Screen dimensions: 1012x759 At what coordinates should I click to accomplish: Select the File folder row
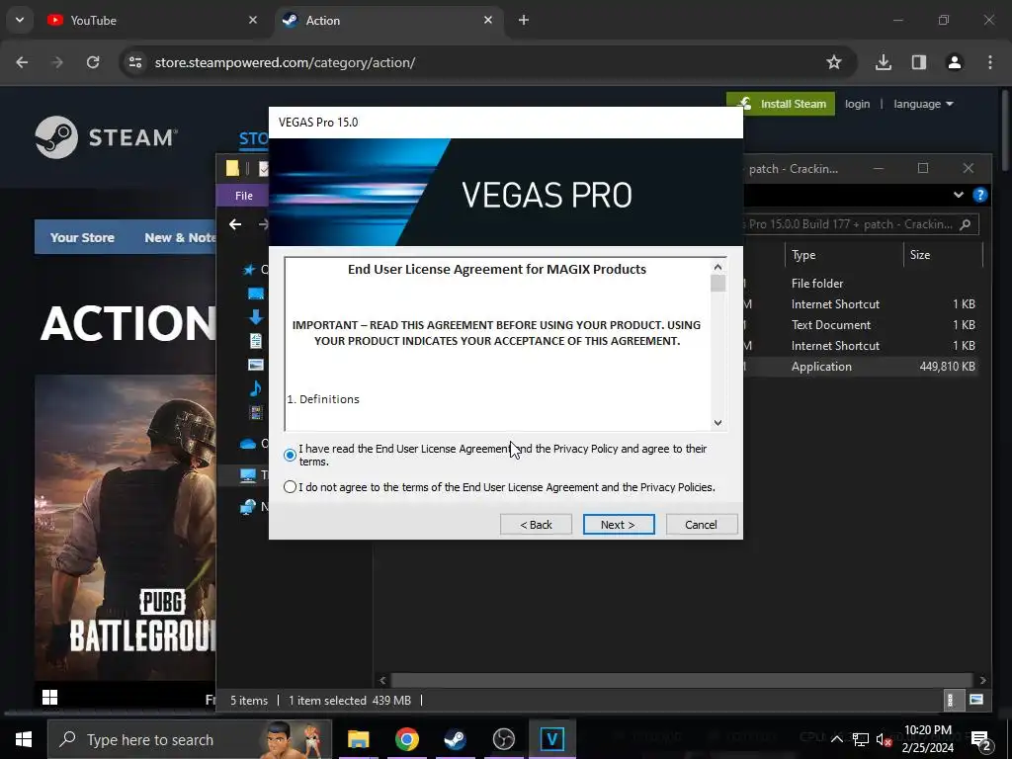pyautogui.click(x=862, y=284)
